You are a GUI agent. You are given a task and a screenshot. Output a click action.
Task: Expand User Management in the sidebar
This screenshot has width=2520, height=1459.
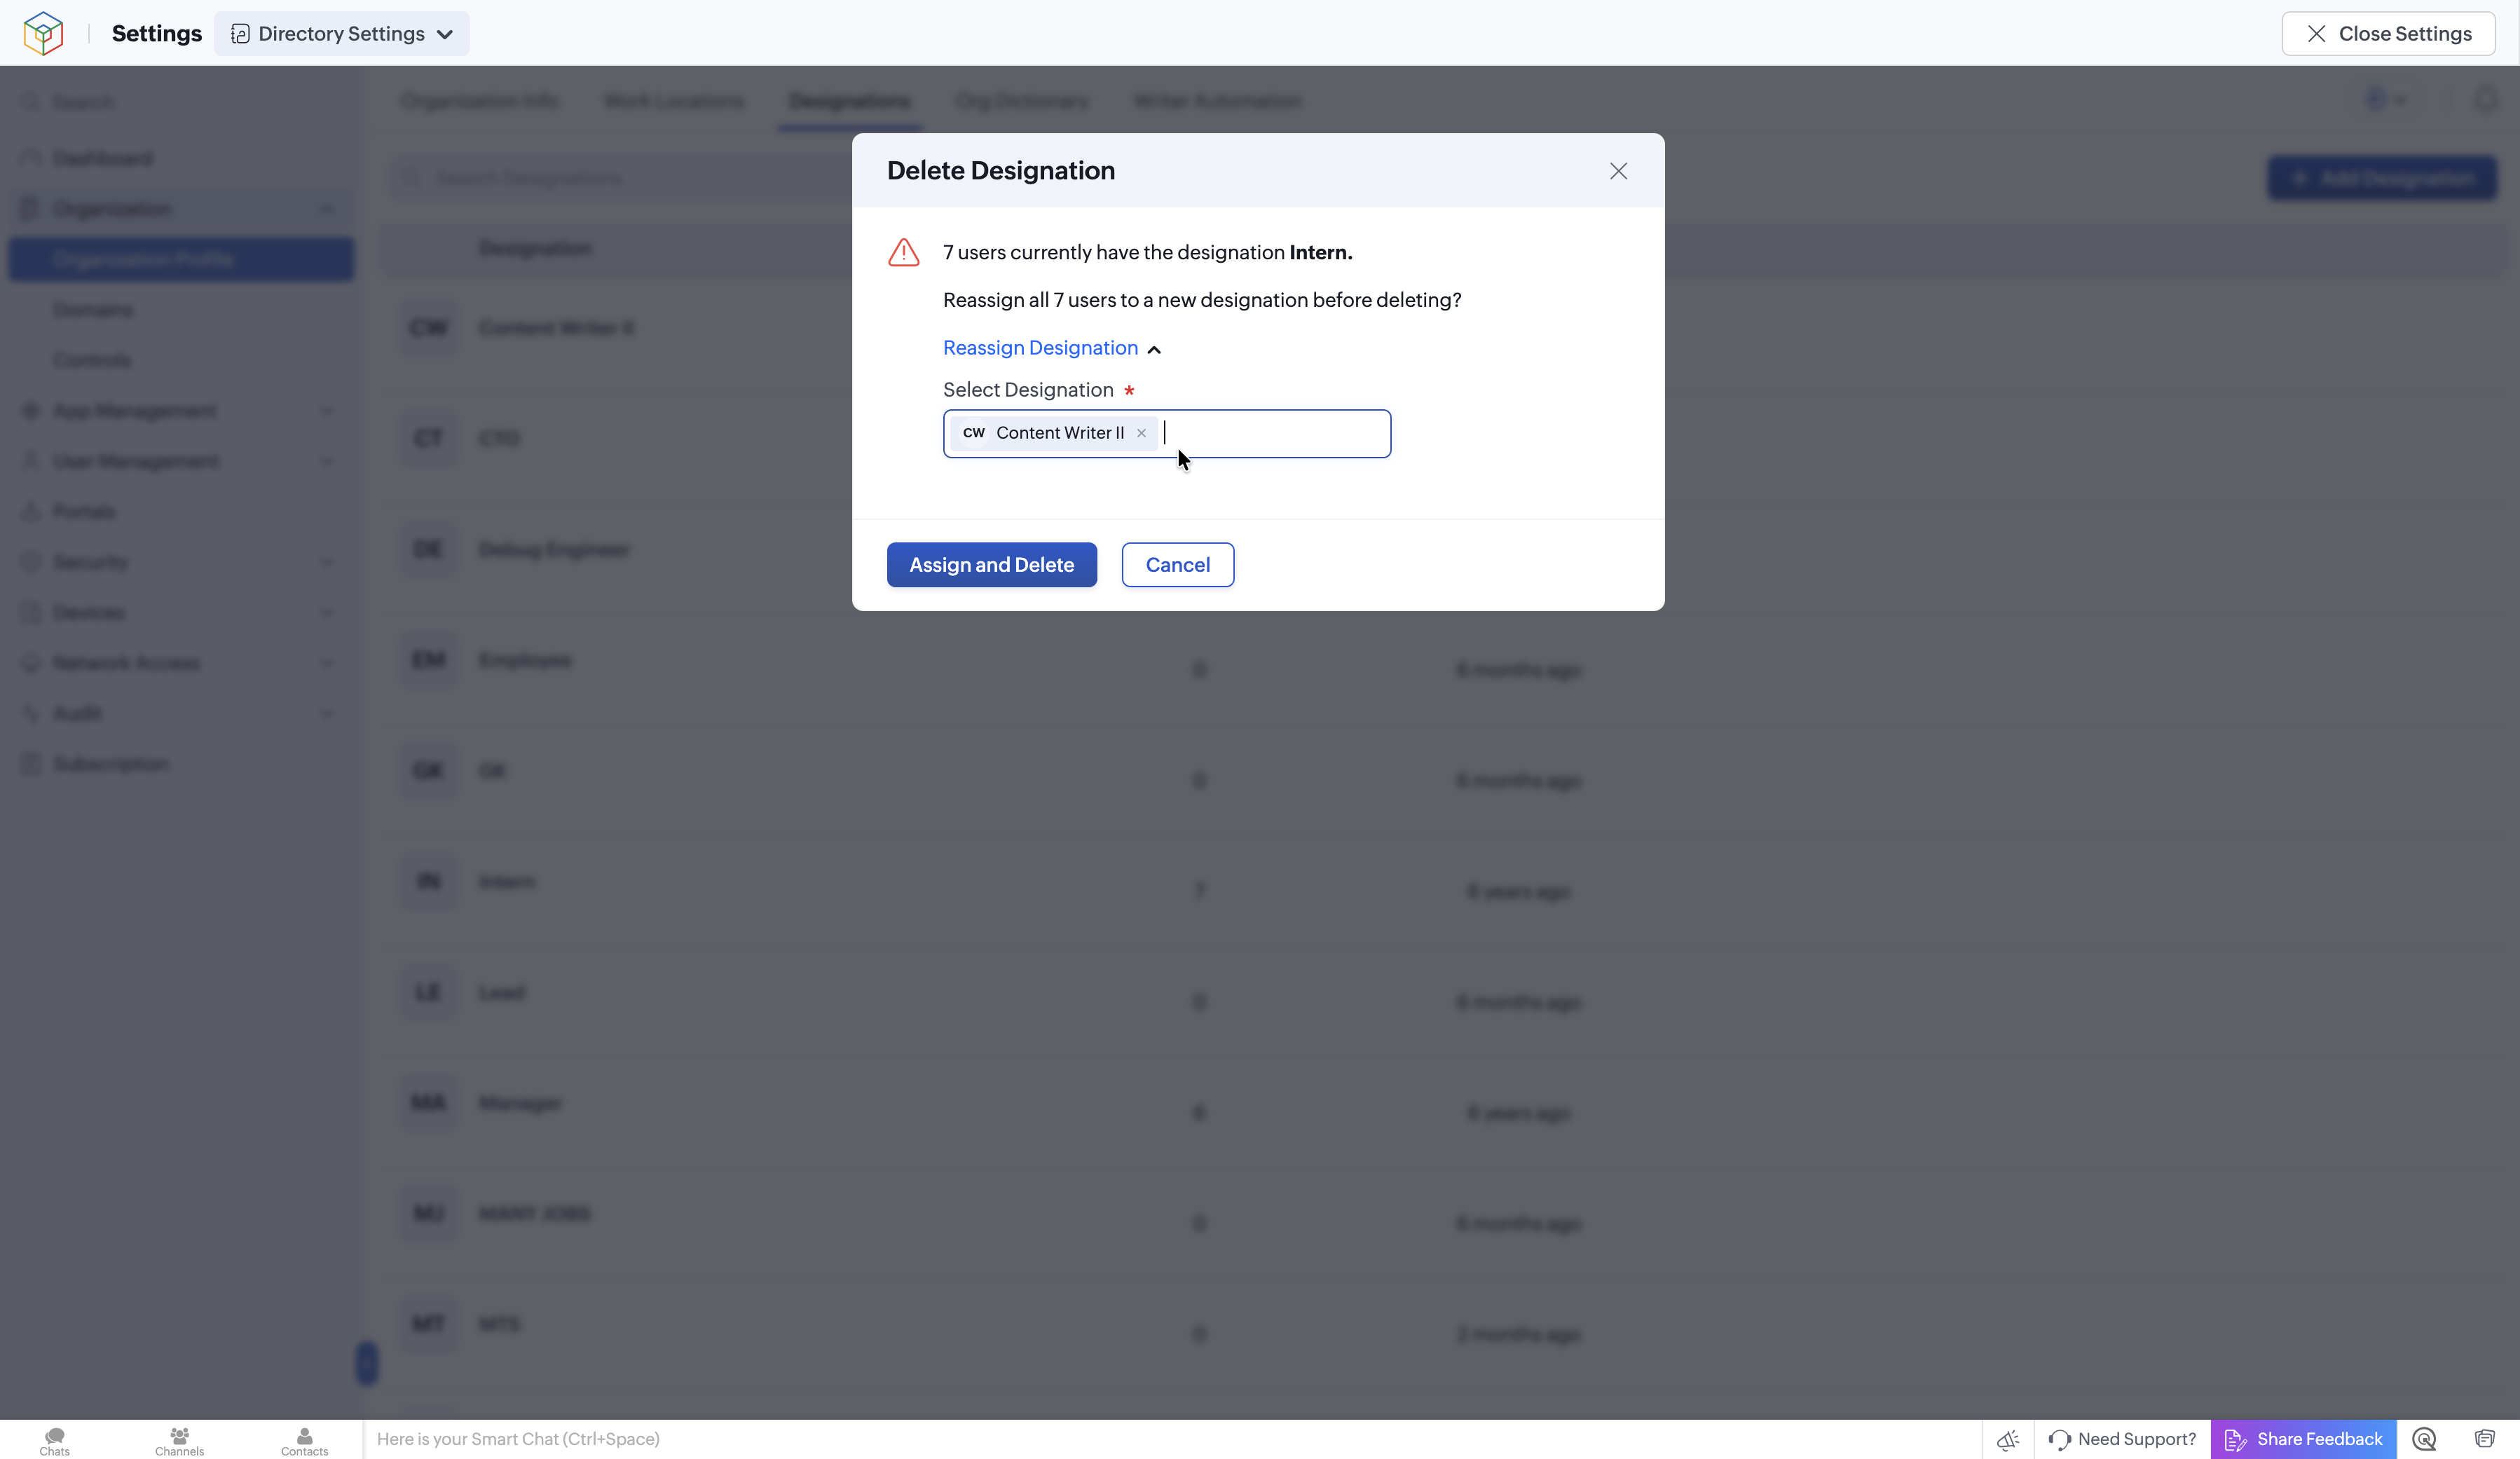coord(182,461)
